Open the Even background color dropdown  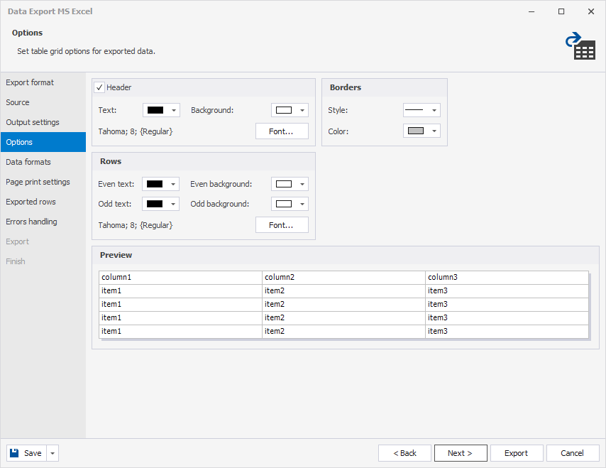point(302,183)
